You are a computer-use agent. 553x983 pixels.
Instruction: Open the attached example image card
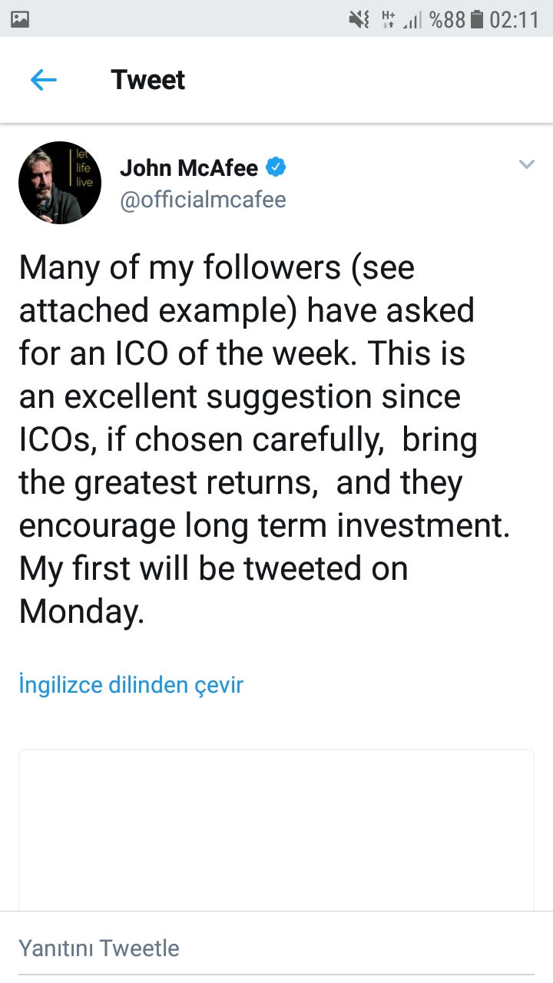tap(276, 829)
